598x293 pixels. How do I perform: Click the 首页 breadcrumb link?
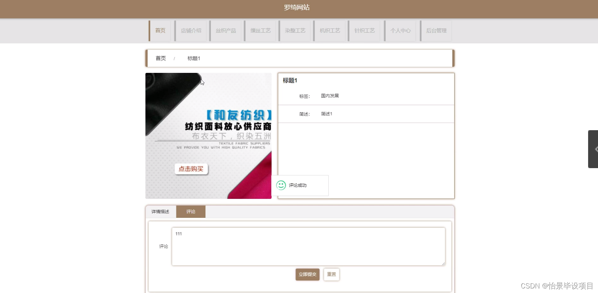161,58
